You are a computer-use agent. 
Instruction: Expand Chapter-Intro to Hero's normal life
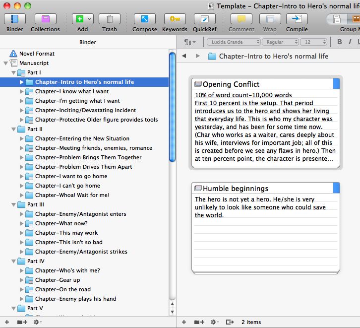pyautogui.click(x=21, y=82)
